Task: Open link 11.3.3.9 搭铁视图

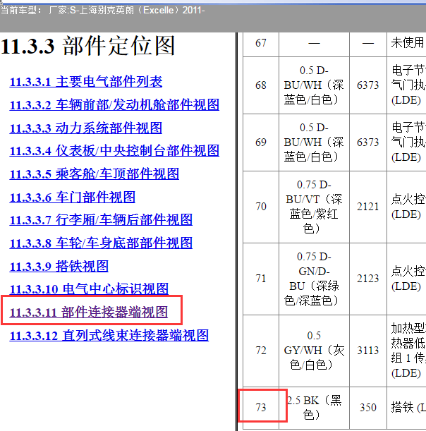Action: (x=59, y=266)
